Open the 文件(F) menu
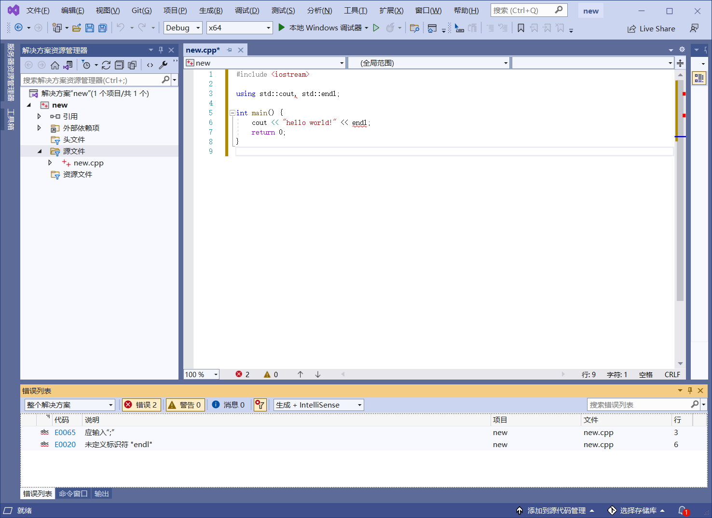The image size is (712, 518). [38, 11]
